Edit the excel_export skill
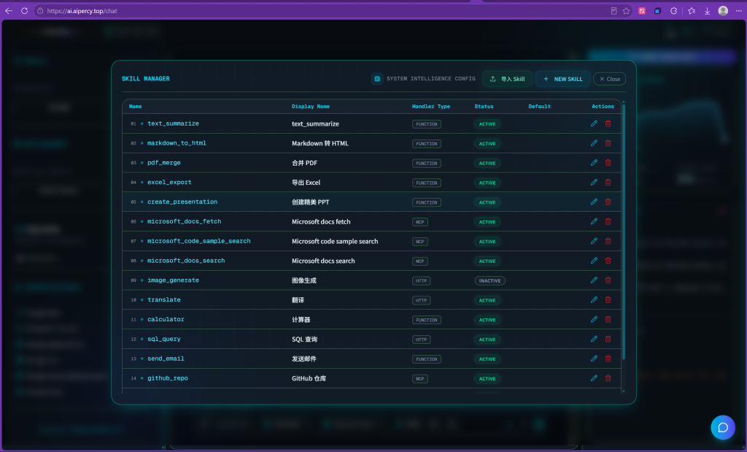 pyautogui.click(x=594, y=182)
